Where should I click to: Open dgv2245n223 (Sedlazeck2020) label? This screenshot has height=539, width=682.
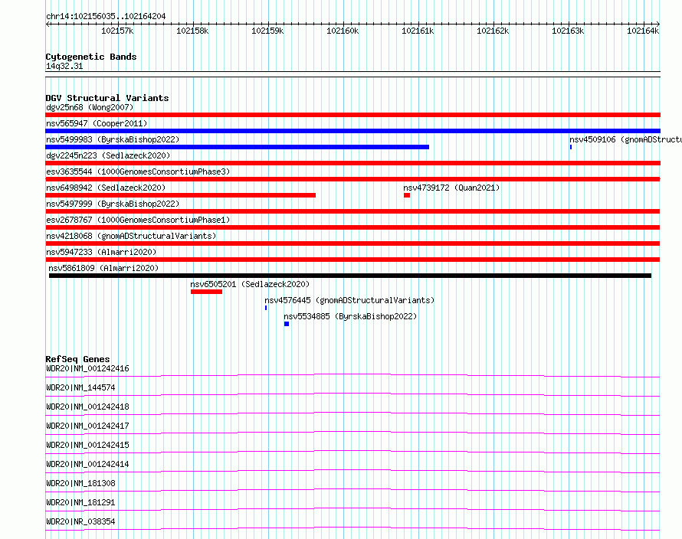click(x=108, y=155)
